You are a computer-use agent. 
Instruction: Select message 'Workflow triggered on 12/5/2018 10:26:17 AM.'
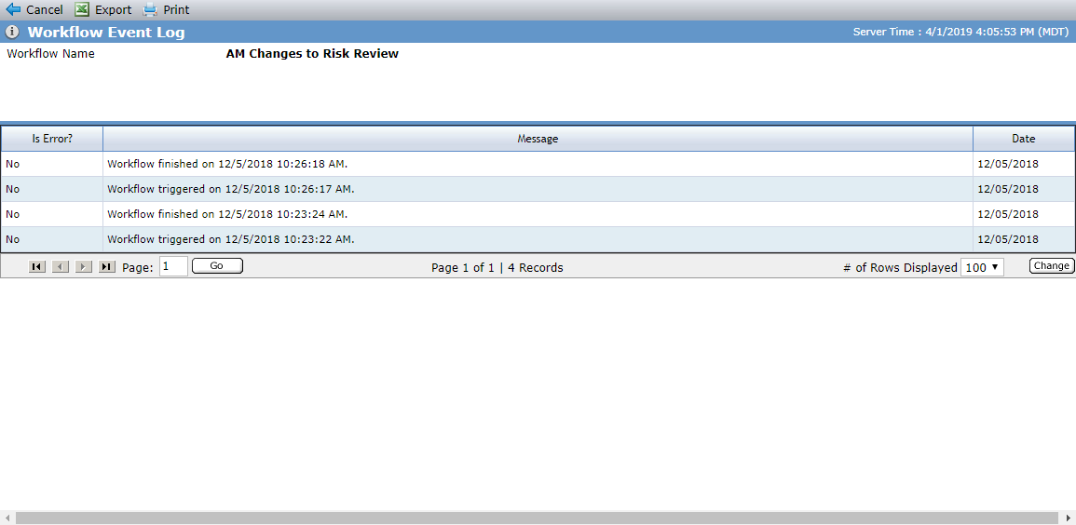point(231,188)
